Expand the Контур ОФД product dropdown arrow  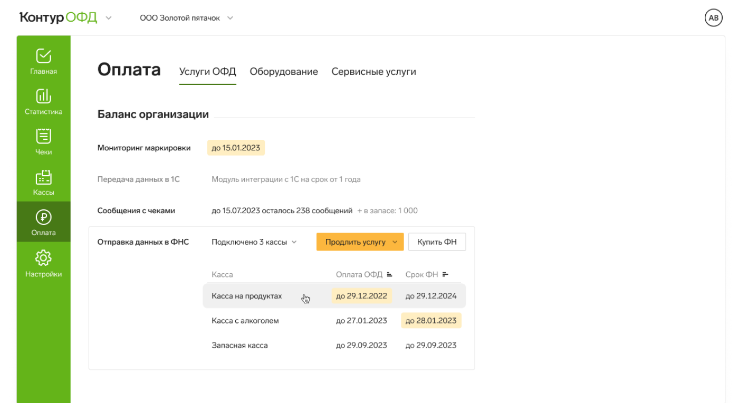click(109, 18)
